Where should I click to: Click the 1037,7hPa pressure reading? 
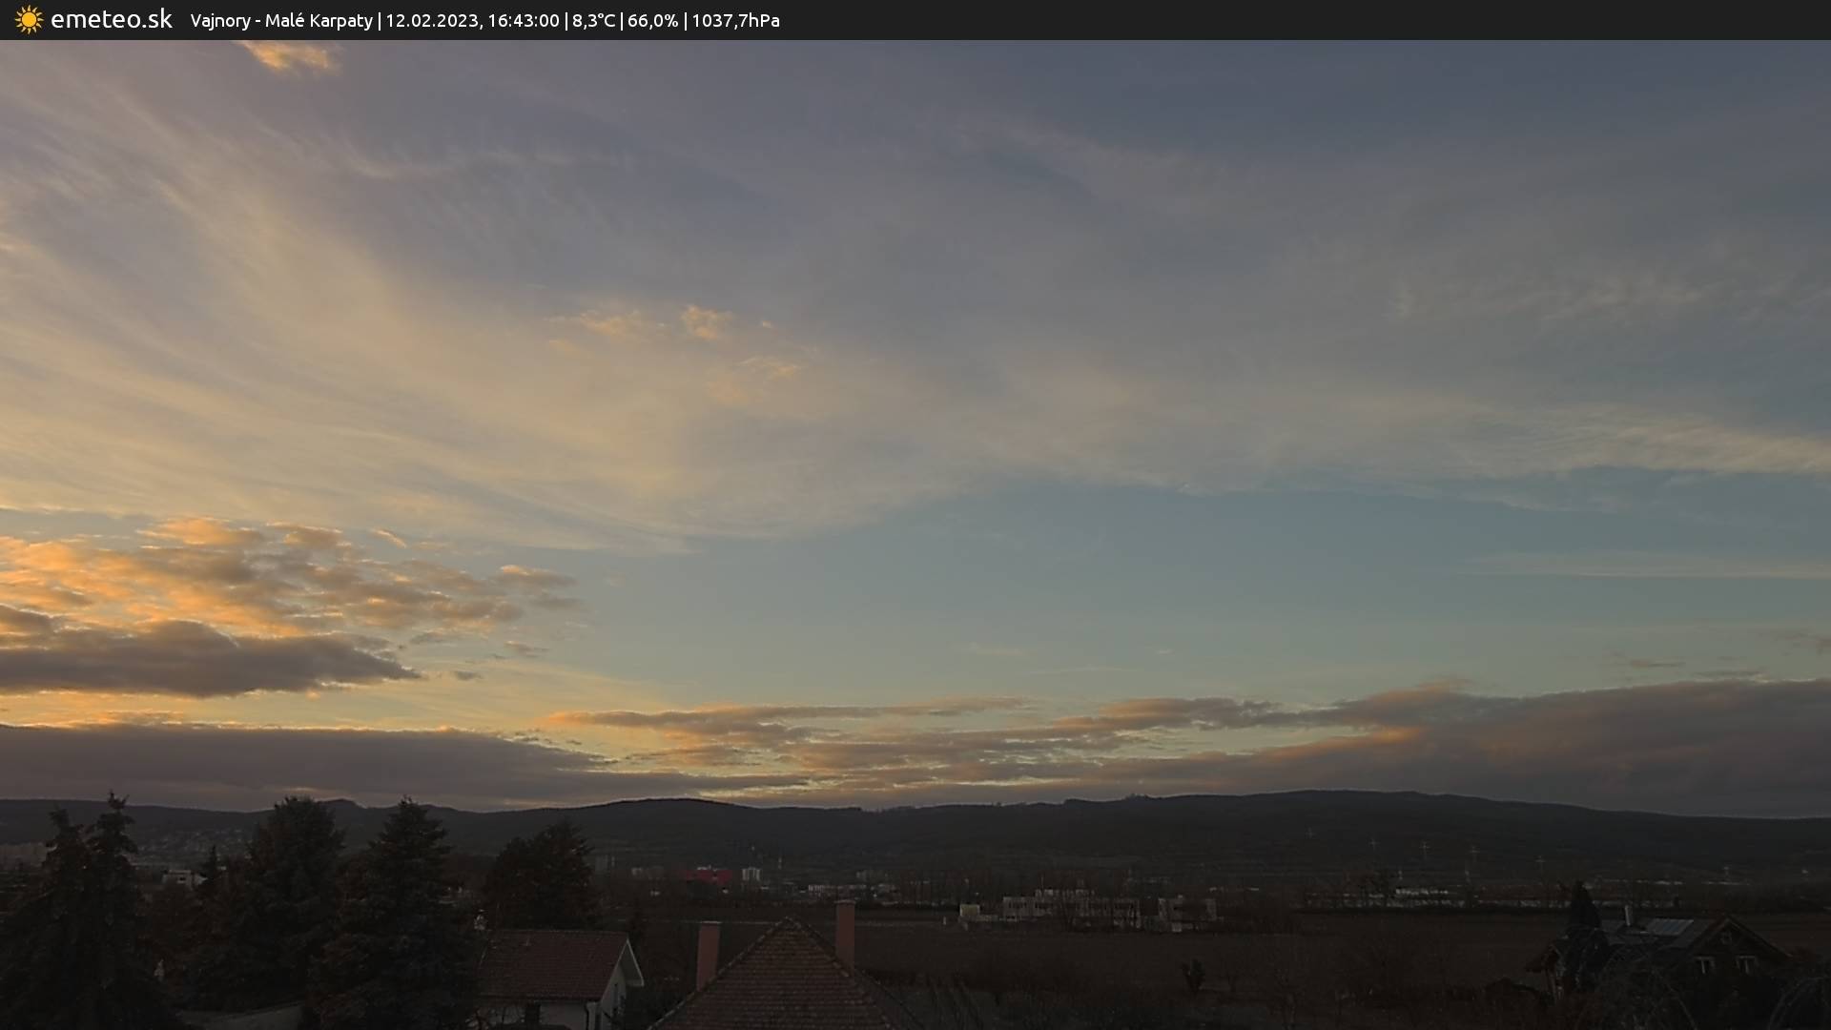735,21
